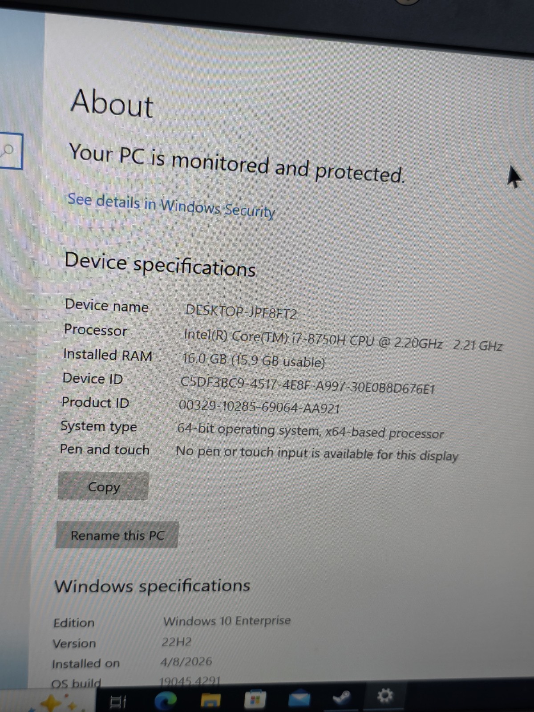Open See details in Windows Security link

171,205
